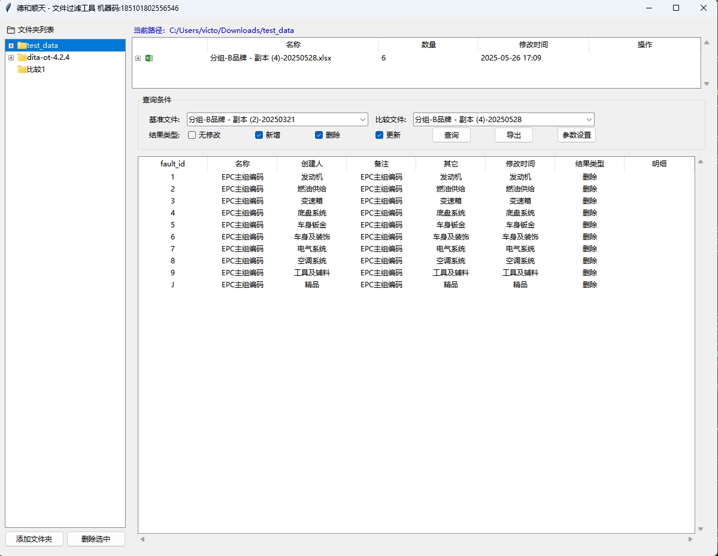
Task: Click the Excel file icon in file list
Action: tap(149, 58)
